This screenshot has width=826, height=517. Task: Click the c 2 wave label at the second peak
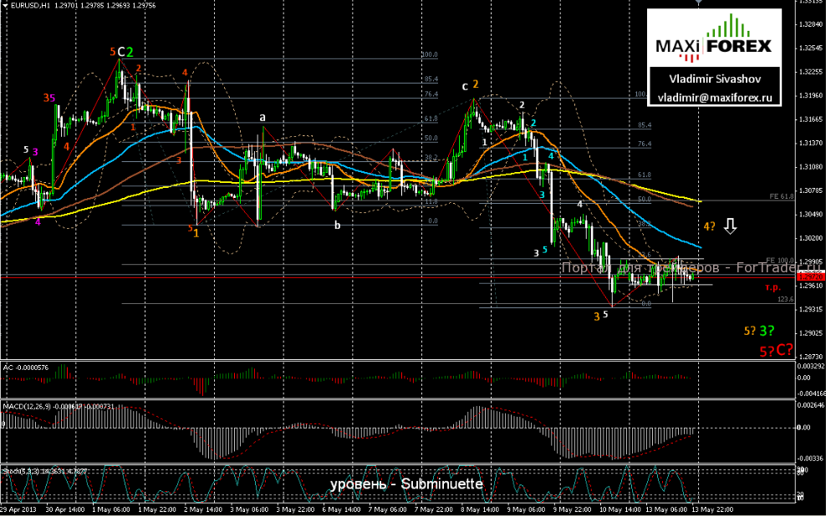click(471, 84)
